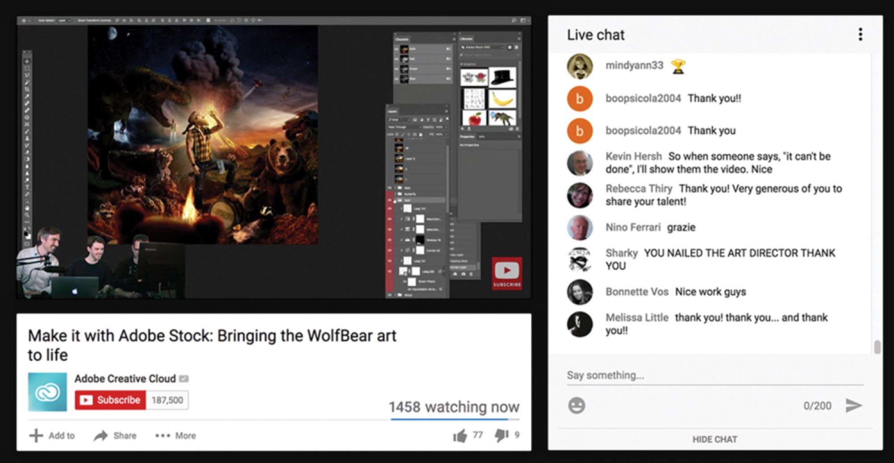Screen dimensions: 894x463
Task: Switch to the Libraries panel tab
Action: click(x=466, y=39)
